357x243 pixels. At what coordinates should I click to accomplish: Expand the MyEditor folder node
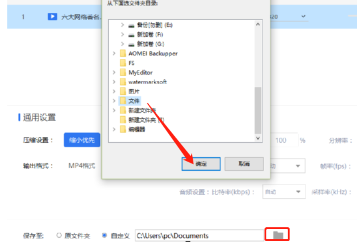pos(114,73)
